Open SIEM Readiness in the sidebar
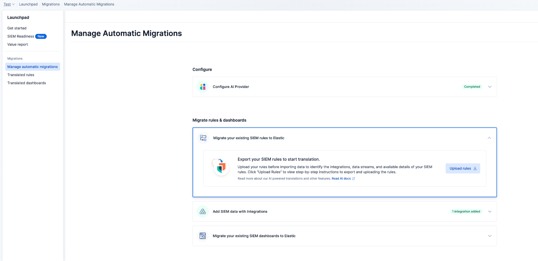This screenshot has height=261, width=538. point(21,36)
